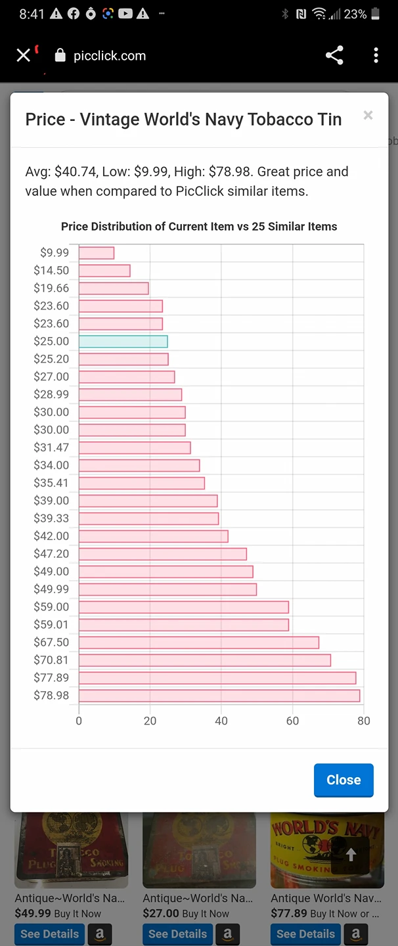Open the three-dot browser menu
This screenshot has height=946, width=398.
pos(376,55)
